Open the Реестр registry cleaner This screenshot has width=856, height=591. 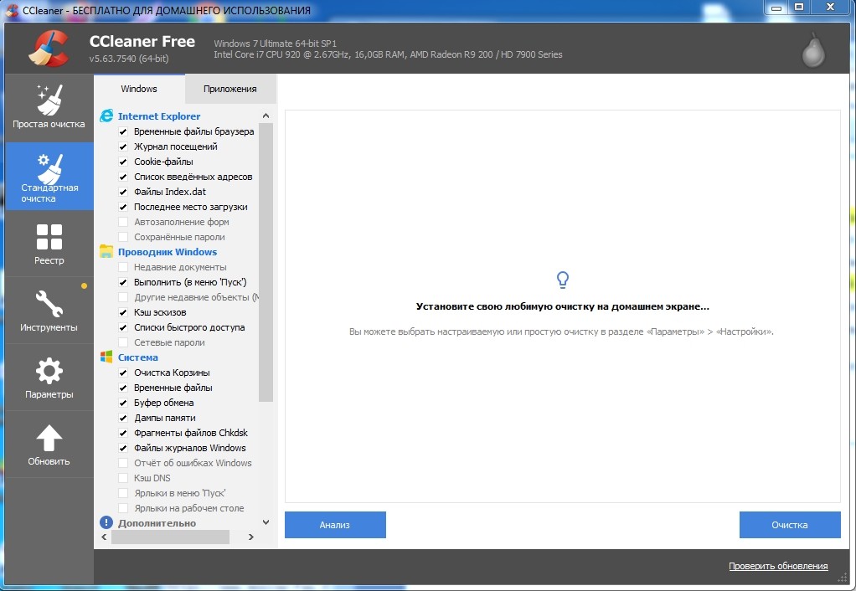[49, 244]
